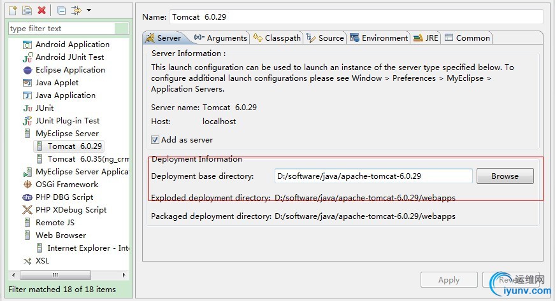
Task: Switch to the Environment tab
Action: click(378, 38)
